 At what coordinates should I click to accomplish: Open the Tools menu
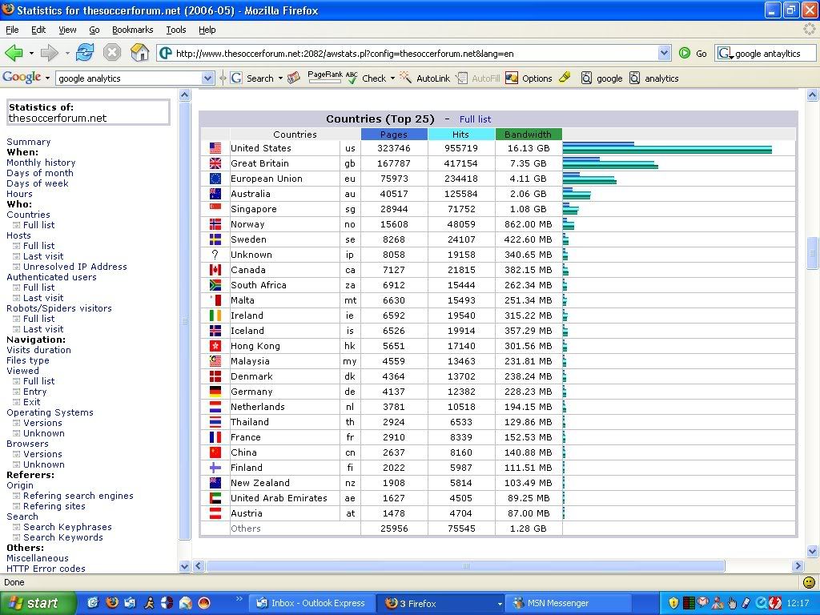[175, 30]
